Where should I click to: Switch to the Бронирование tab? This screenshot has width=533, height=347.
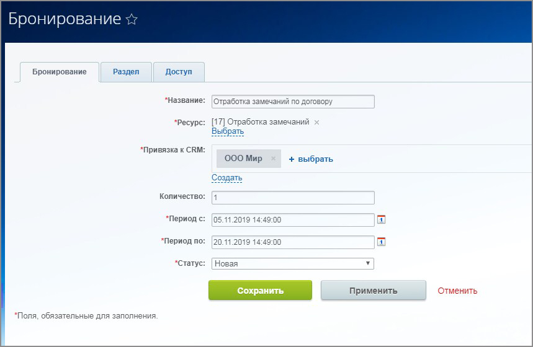pos(60,72)
